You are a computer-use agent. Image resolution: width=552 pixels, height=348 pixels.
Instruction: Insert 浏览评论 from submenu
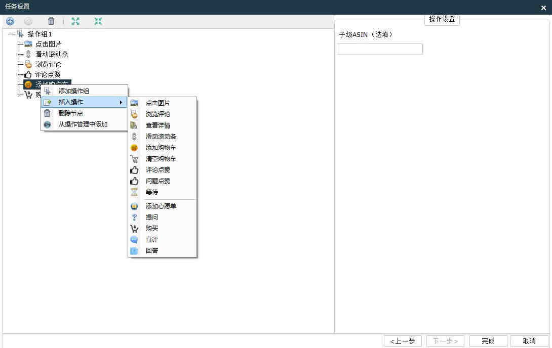[162, 114]
